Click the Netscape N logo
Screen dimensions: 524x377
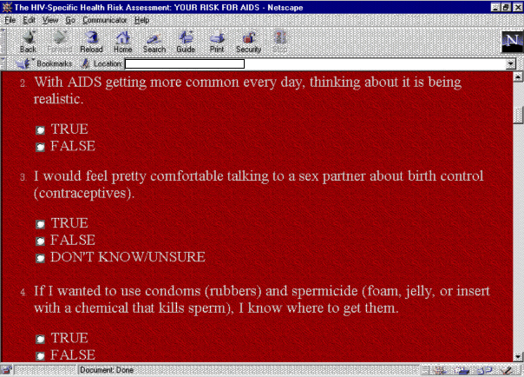(511, 42)
